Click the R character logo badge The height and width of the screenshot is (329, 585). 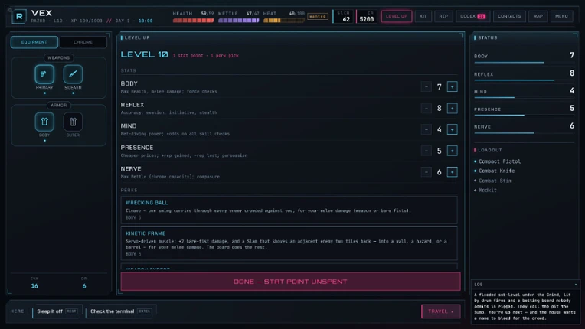(x=19, y=16)
